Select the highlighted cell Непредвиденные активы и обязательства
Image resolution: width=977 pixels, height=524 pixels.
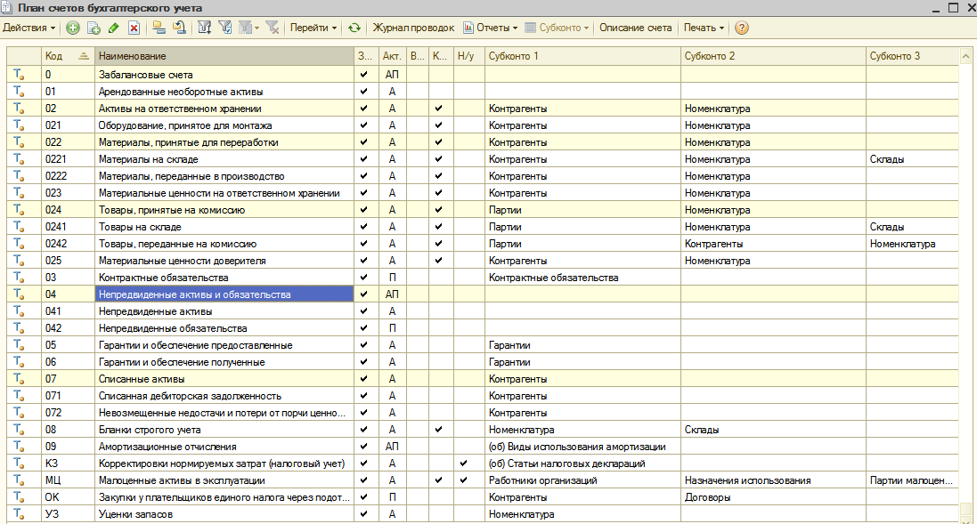(x=224, y=294)
